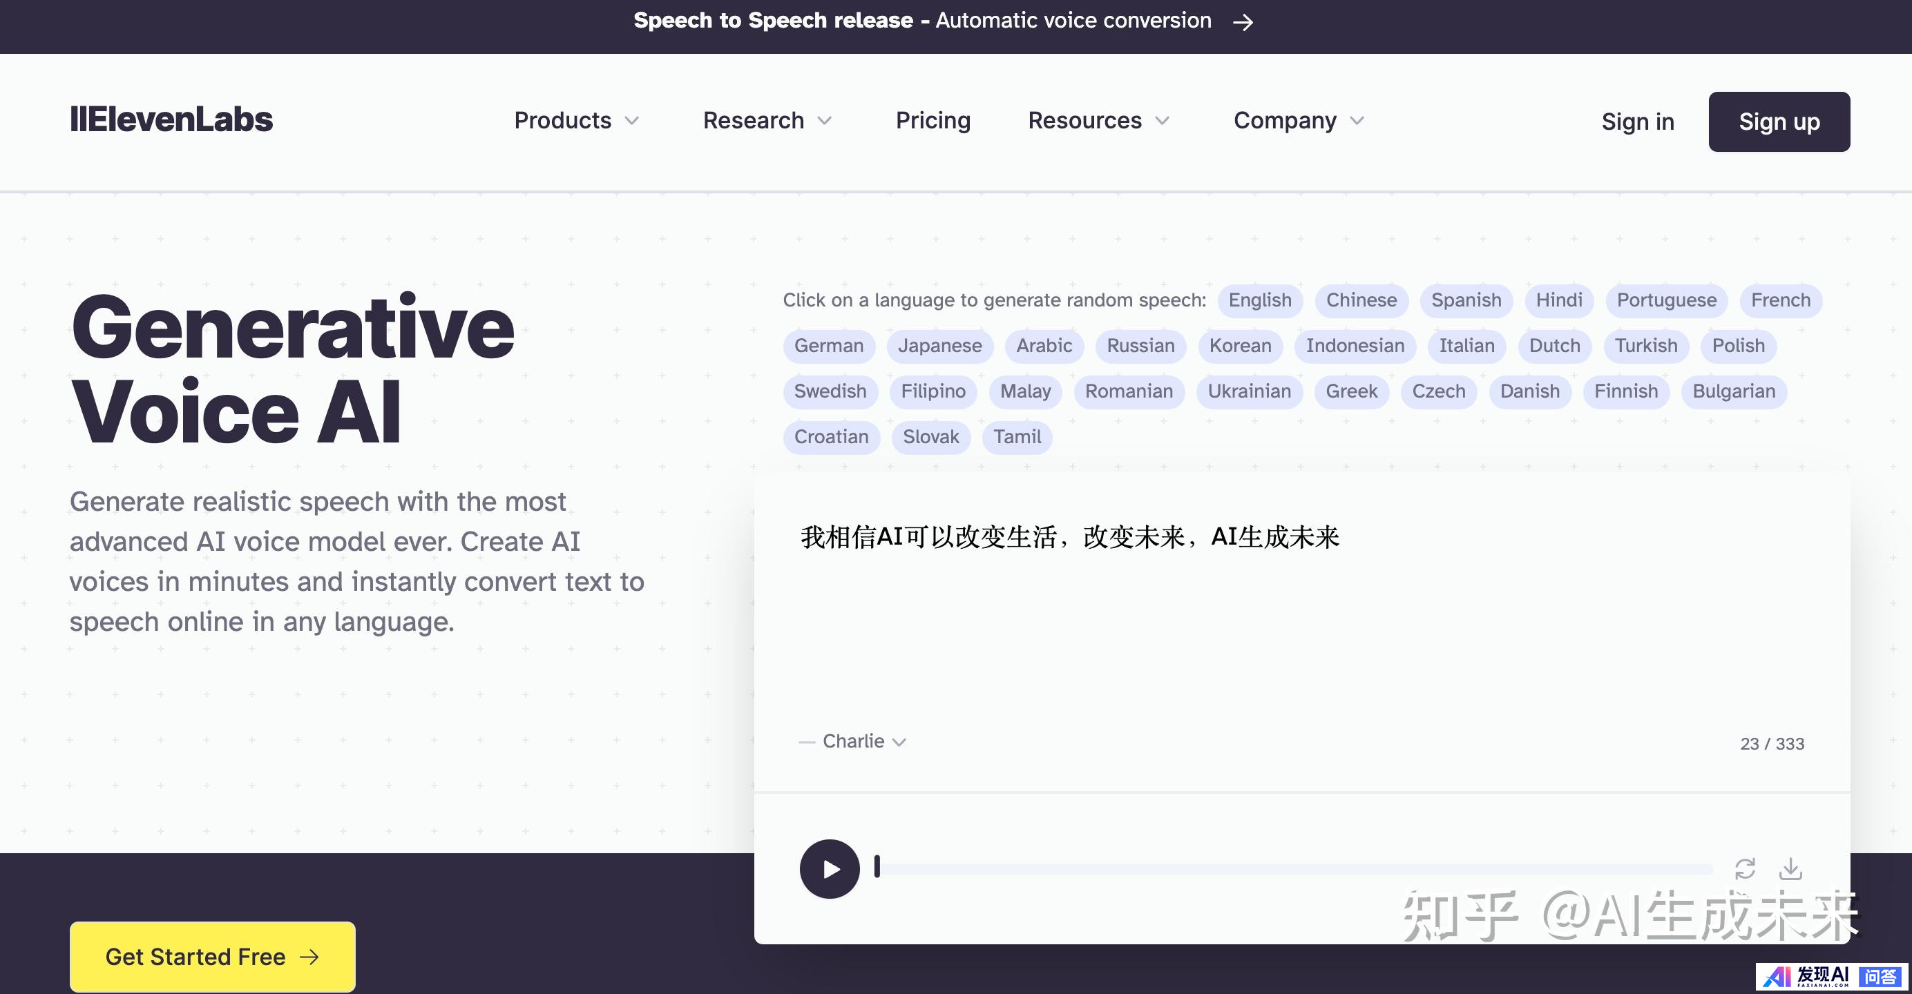Play the generated speech audio

829,868
